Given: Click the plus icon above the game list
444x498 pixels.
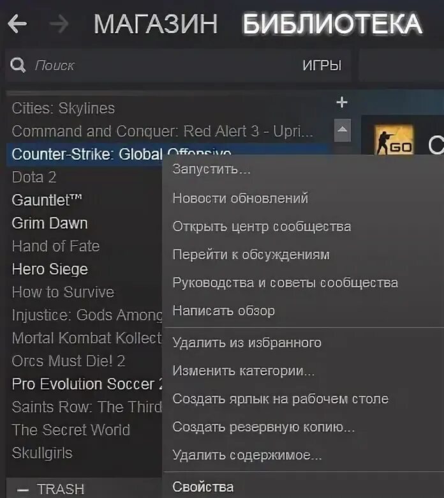Looking at the screenshot, I should tap(342, 102).
